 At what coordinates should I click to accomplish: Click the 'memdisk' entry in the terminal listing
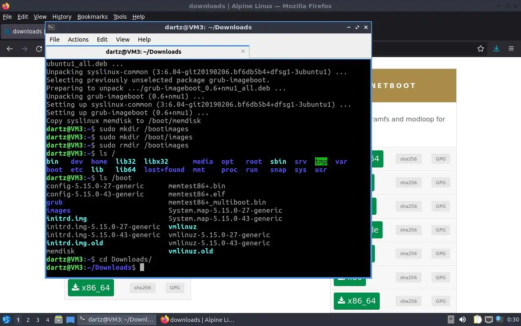point(61,251)
